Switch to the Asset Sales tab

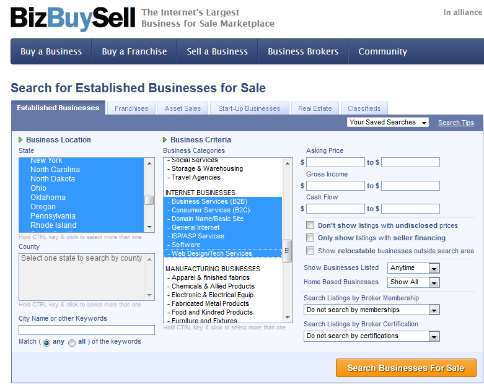pos(183,108)
